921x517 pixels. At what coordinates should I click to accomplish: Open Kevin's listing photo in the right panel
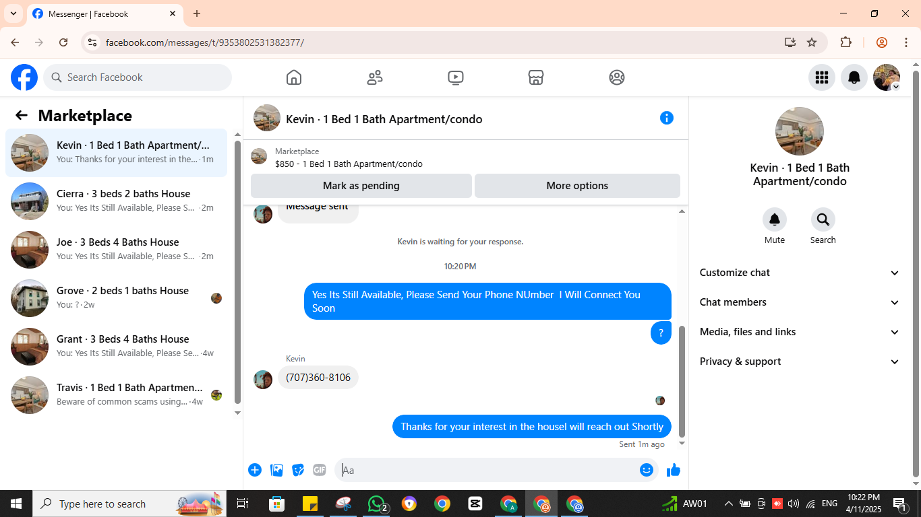800,131
